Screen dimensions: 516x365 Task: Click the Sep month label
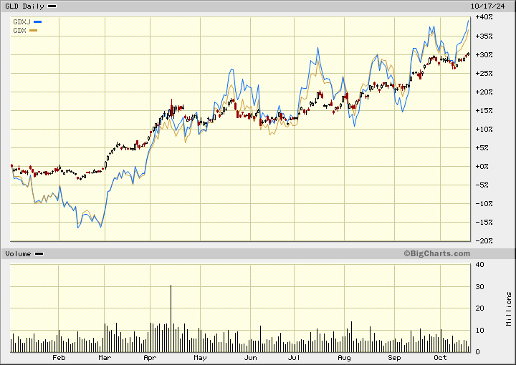point(394,358)
